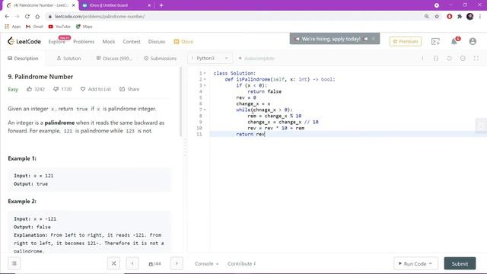This screenshot has width=487, height=274.
Task: Open the Mock menu item
Action: click(x=109, y=42)
